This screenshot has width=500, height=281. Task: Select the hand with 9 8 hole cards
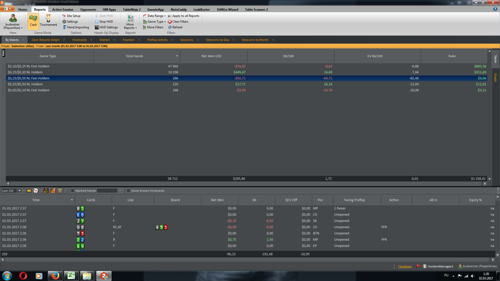[246, 227]
